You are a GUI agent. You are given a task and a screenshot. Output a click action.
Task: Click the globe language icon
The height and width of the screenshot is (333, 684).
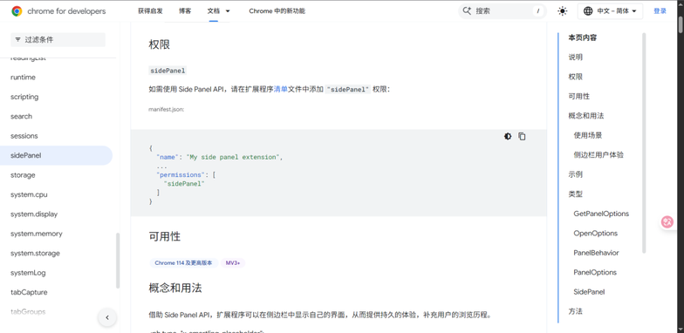point(588,11)
